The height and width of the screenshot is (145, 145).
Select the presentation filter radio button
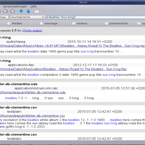[106, 24]
